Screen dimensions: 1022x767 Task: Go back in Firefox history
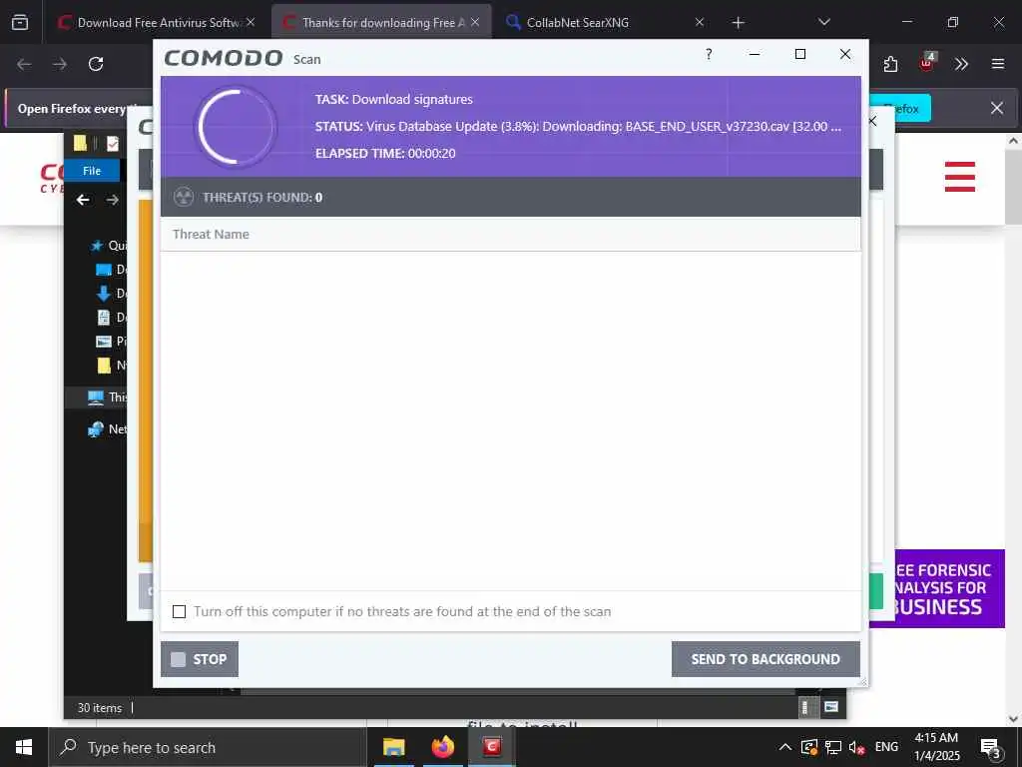tap(25, 64)
